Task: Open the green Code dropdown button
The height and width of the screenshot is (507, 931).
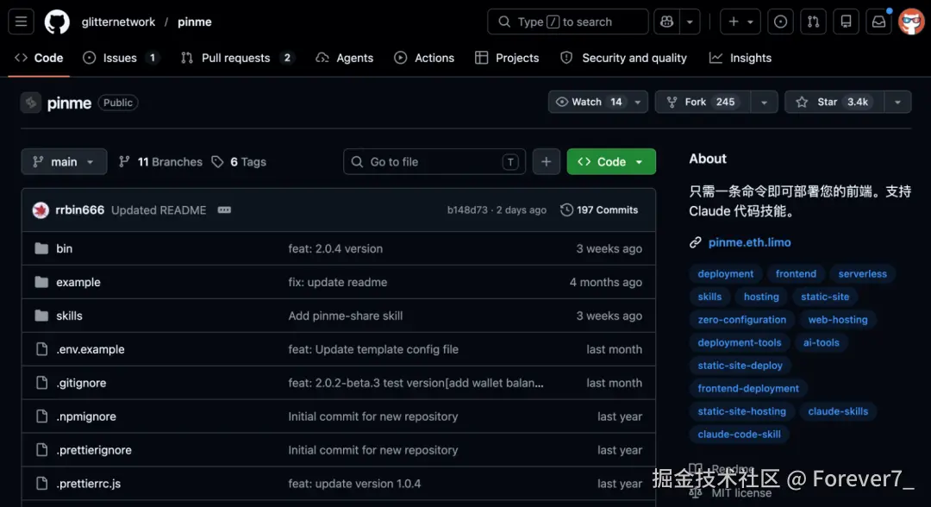Action: (x=611, y=161)
